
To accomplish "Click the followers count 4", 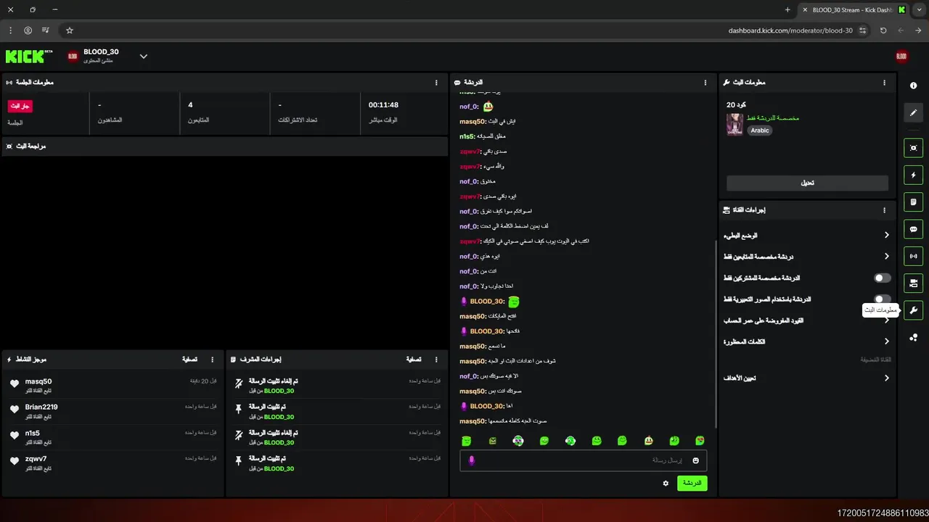I will pyautogui.click(x=190, y=105).
